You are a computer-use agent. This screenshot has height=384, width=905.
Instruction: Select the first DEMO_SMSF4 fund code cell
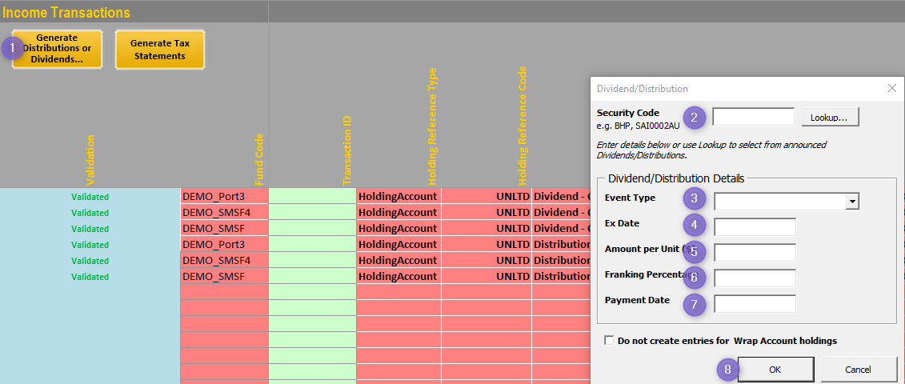225,212
